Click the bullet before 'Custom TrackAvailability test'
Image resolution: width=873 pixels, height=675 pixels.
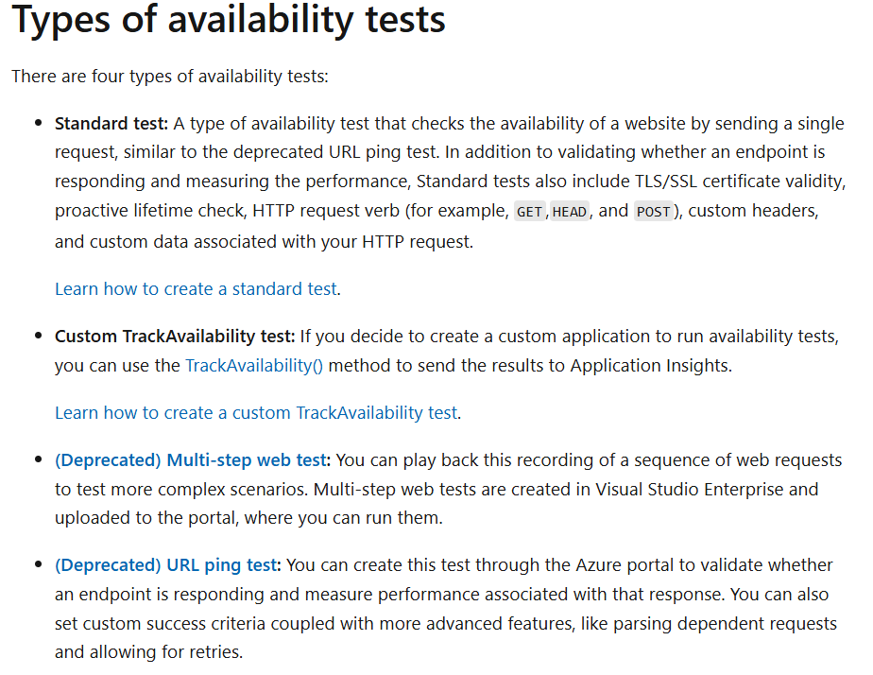point(39,336)
